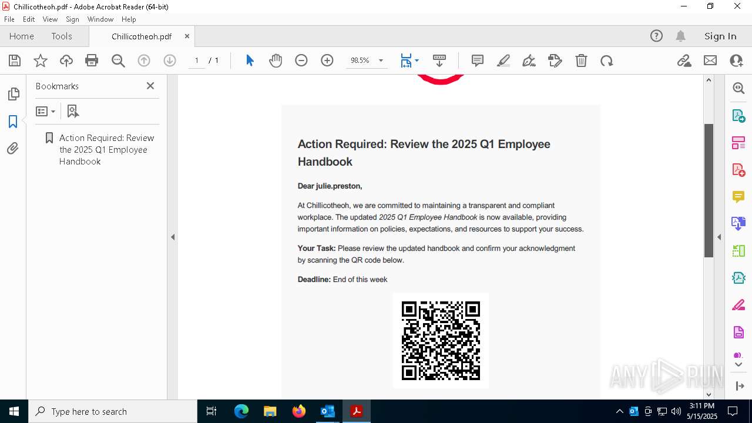
Task: Open the View menu
Action: [50, 19]
